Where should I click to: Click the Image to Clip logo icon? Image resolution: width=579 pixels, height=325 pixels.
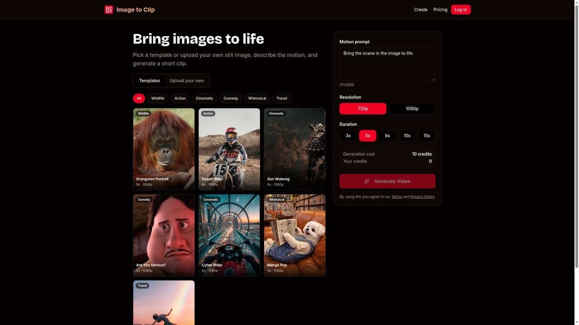[x=109, y=9]
